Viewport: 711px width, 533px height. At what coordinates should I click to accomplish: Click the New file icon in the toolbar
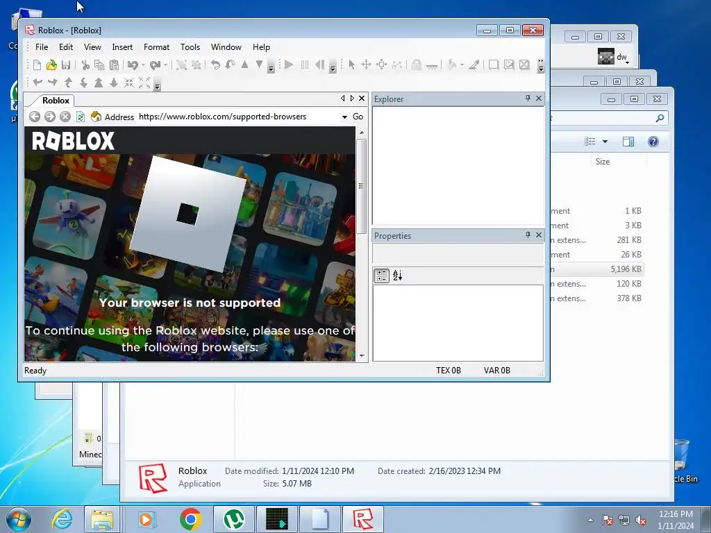[37, 65]
